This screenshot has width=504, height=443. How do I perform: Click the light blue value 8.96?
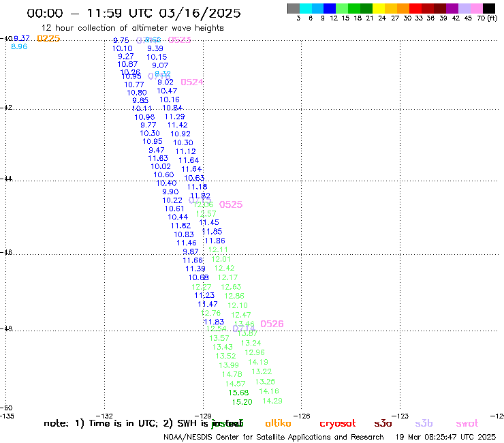click(19, 46)
